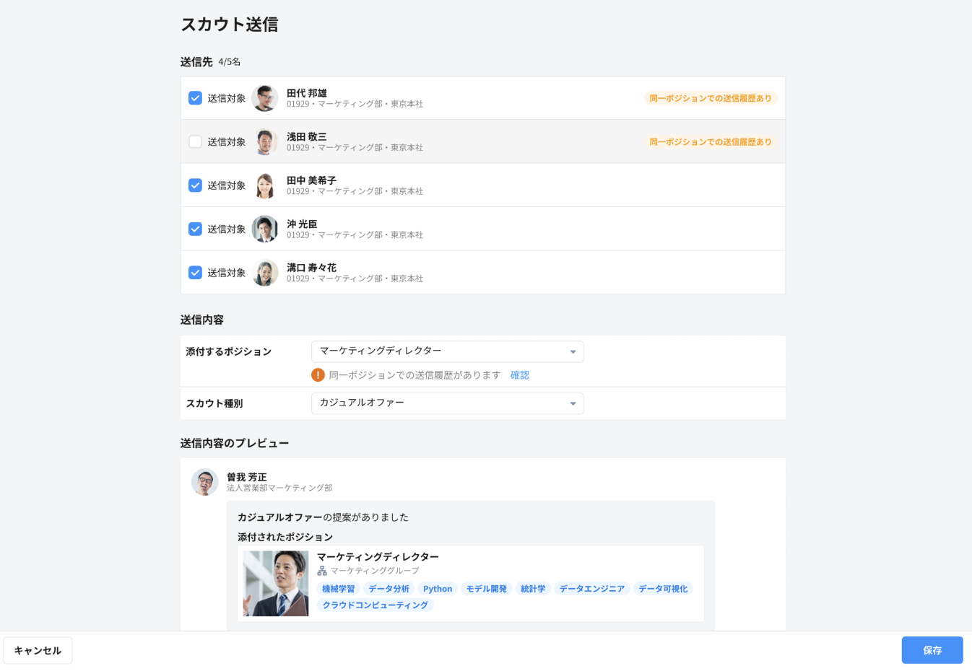Select the 機械学習 skill tag

[x=338, y=589]
